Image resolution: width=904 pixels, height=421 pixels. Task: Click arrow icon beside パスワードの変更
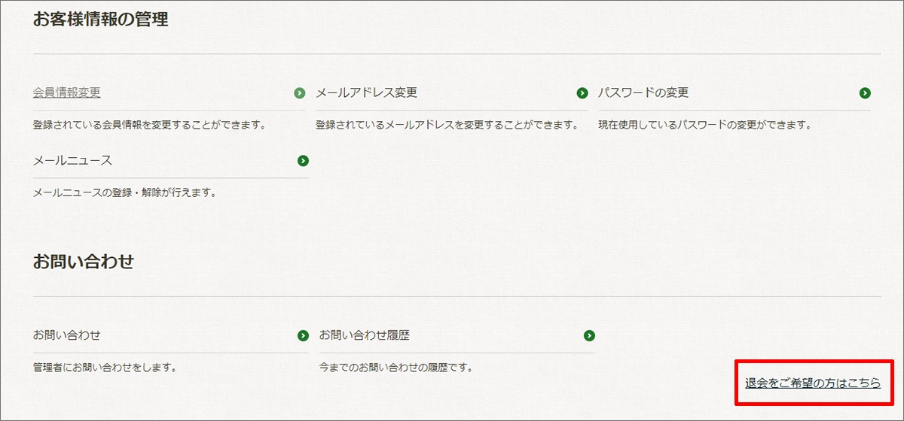[865, 93]
